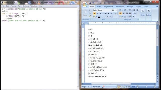Open the Styles gallery button

143,13
